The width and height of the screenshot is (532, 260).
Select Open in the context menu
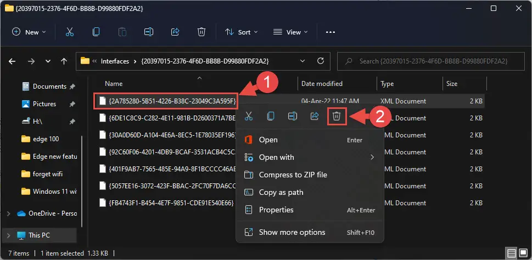pyautogui.click(x=310, y=140)
